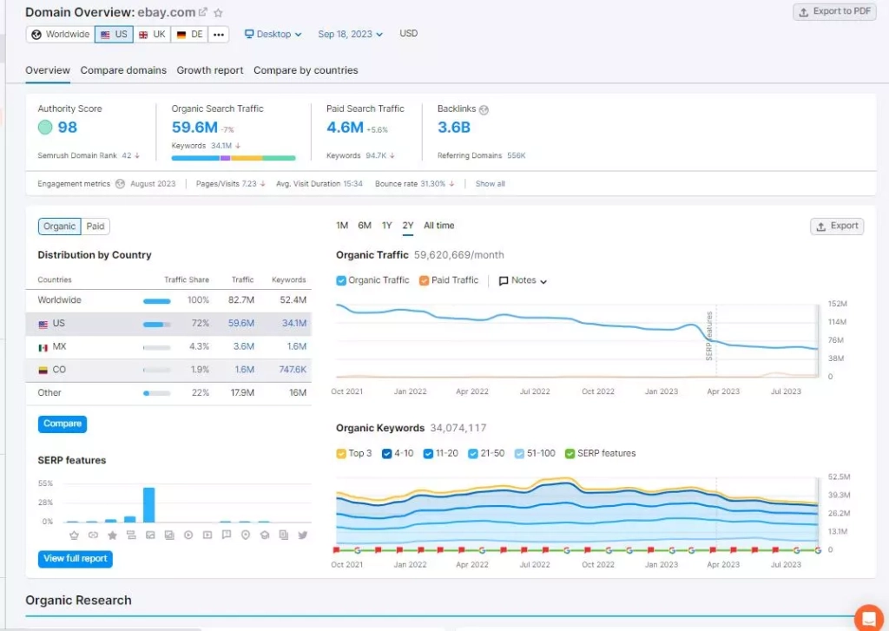
Task: Click the green Authority Score circle
Action: click(45, 128)
